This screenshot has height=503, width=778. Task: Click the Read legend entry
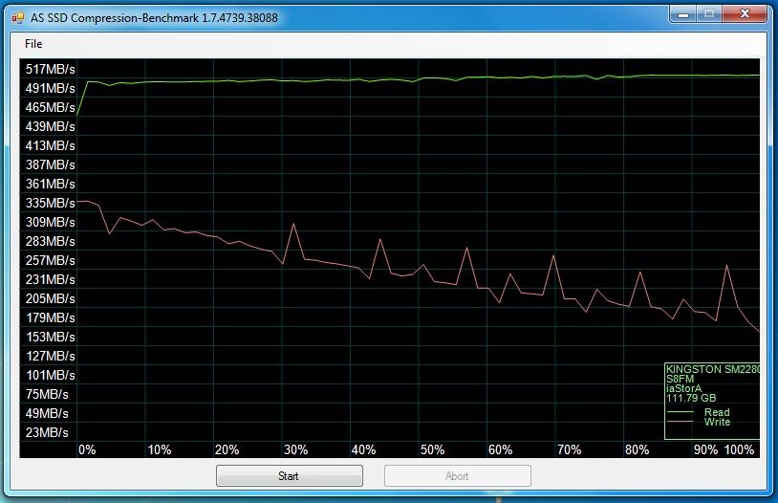[717, 412]
